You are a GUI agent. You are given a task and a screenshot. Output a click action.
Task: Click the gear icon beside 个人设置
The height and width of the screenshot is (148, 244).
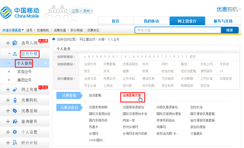15,132
